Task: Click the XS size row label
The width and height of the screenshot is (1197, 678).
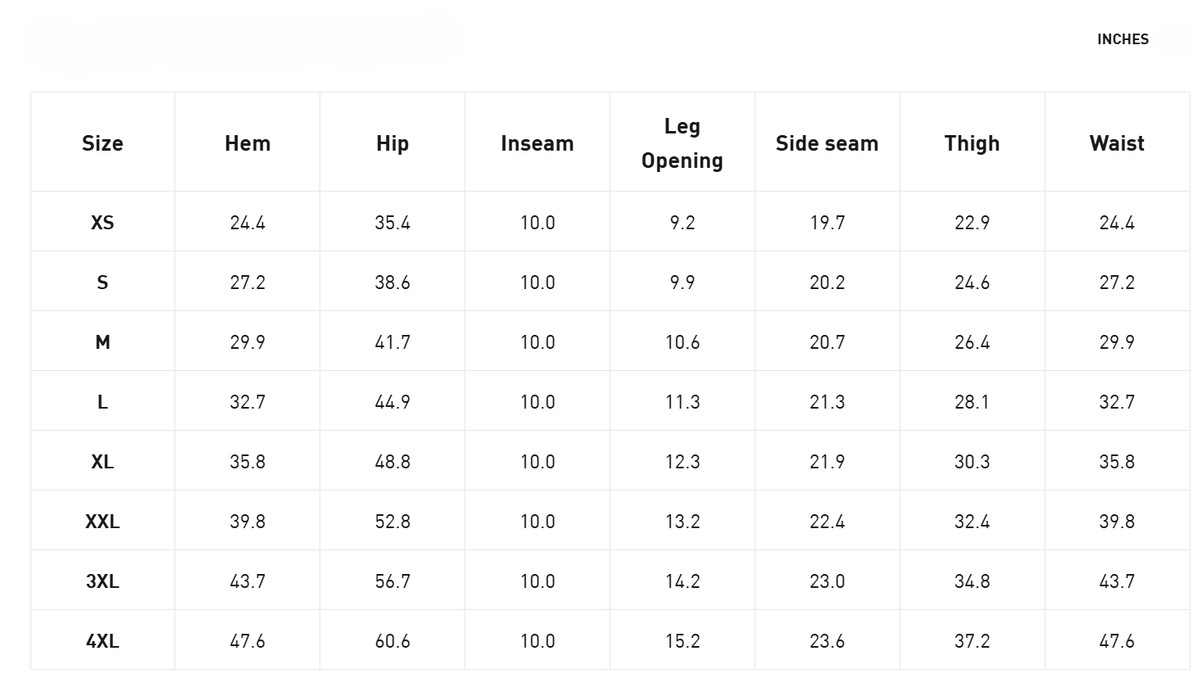Action: coord(102,223)
